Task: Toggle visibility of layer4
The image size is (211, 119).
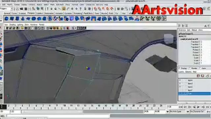Action: [180, 80]
